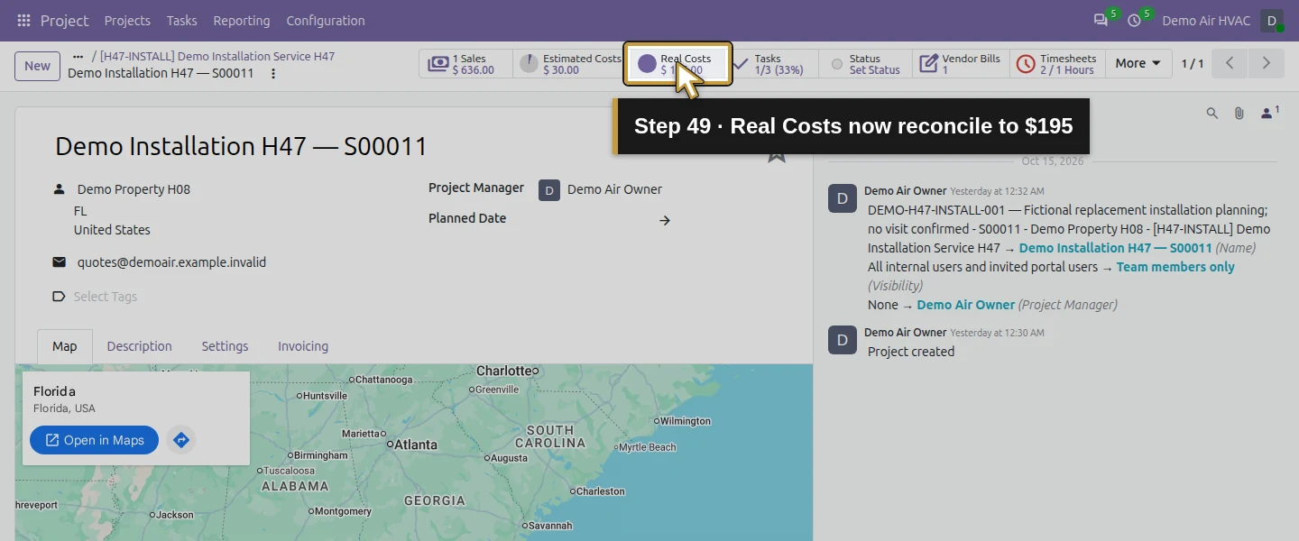This screenshot has height=541, width=1299.
Task: Open Vendor Bills stat button
Action: pyautogui.click(x=961, y=63)
